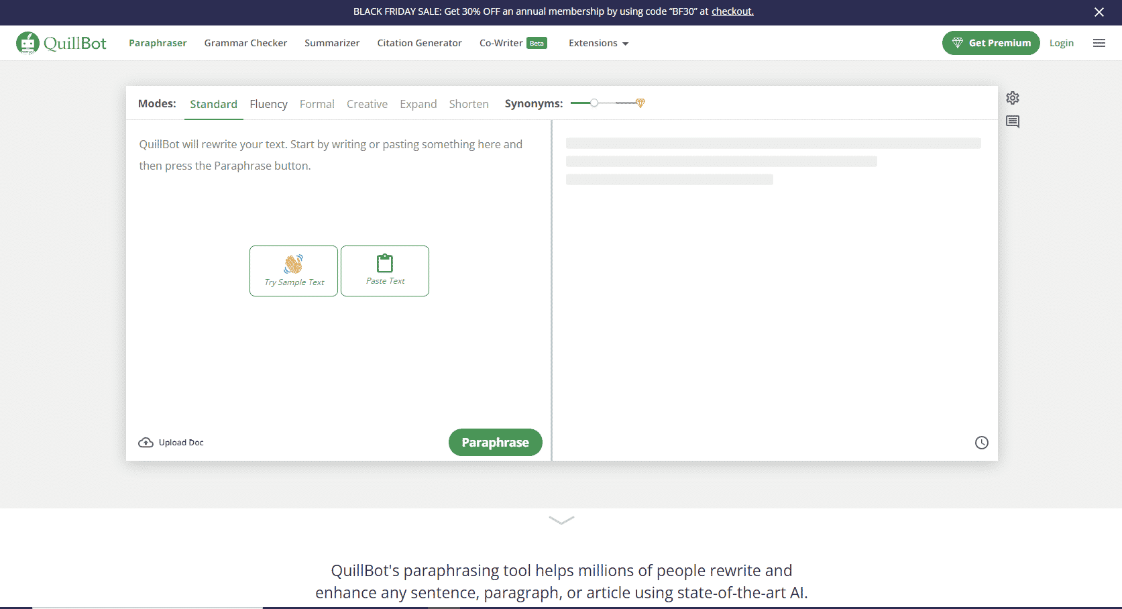Click the QuillBot wordmark text

click(x=75, y=44)
